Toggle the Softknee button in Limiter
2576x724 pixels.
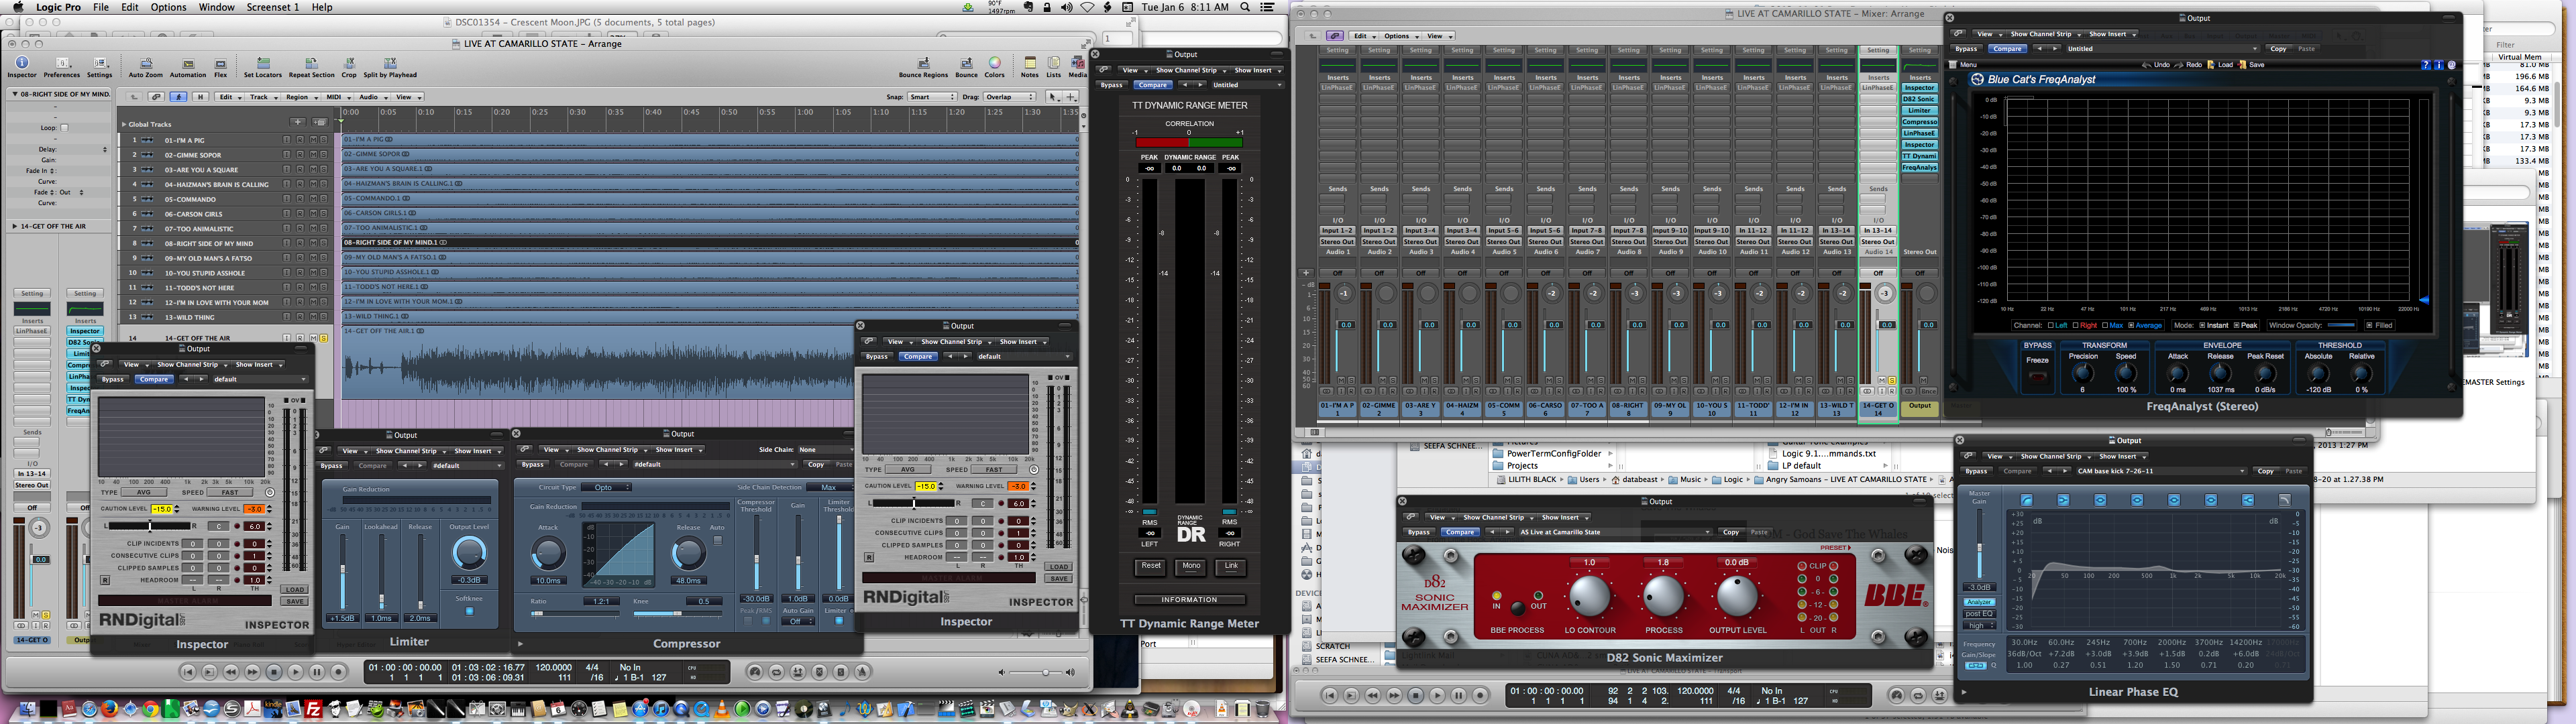(x=469, y=611)
